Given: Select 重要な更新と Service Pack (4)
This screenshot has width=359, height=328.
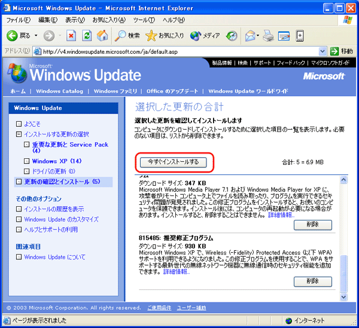Looking at the screenshot, I should tap(70, 148).
